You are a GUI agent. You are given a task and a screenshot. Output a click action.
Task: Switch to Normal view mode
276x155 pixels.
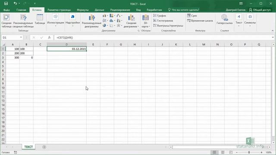click(214, 152)
